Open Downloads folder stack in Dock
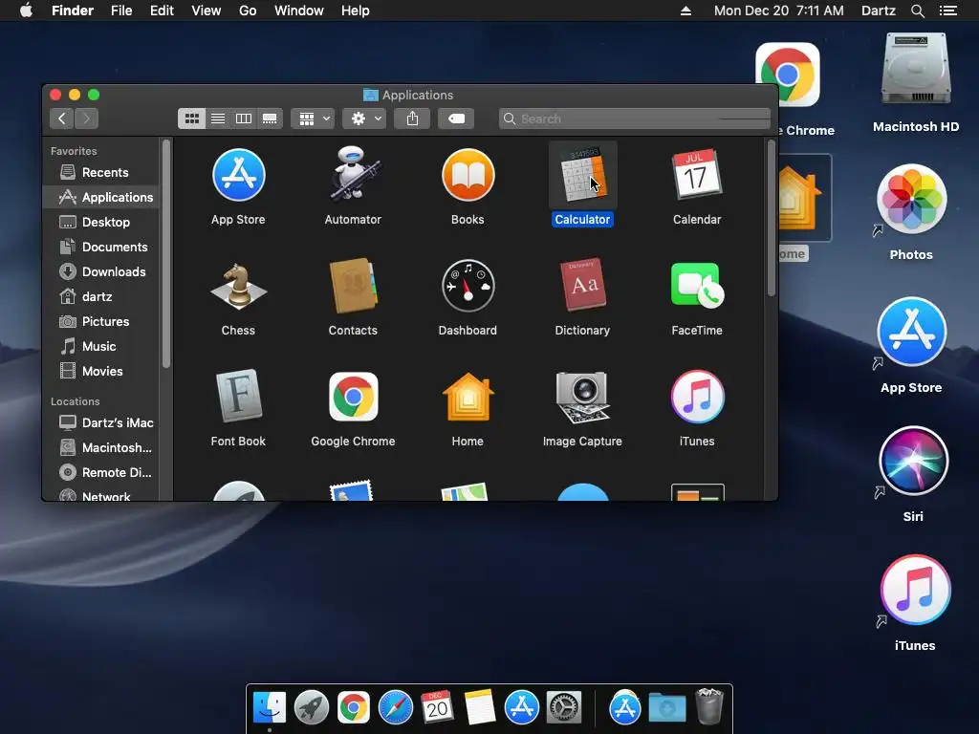The width and height of the screenshot is (979, 734). [666, 708]
